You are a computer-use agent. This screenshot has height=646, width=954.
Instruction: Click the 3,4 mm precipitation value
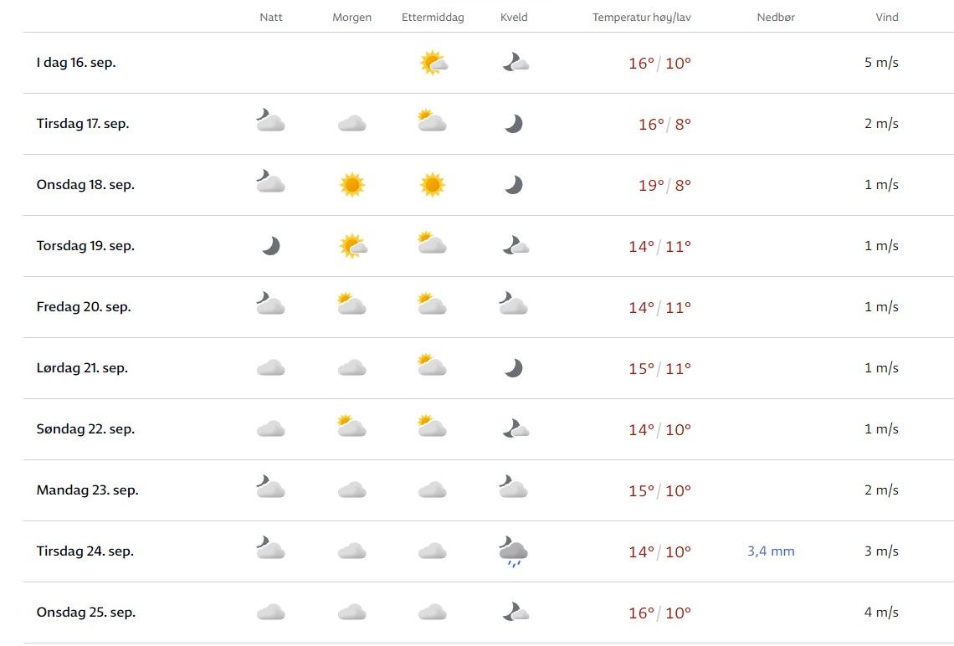771,551
